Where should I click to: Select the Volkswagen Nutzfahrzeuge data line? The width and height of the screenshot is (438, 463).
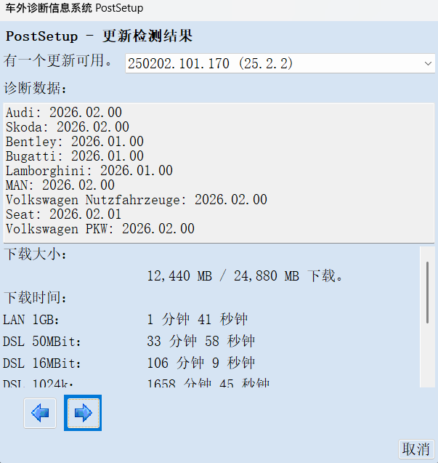pyautogui.click(x=136, y=200)
